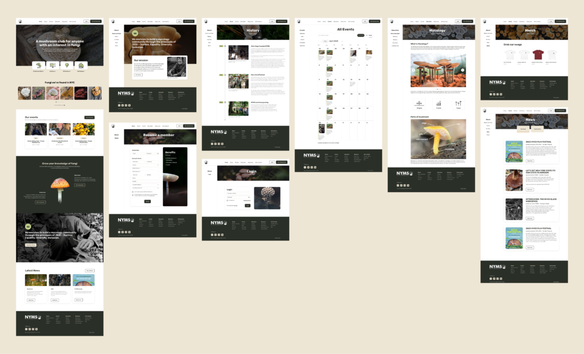
Task: Open the rightmost social icon in home page footer
Action: click(36, 329)
